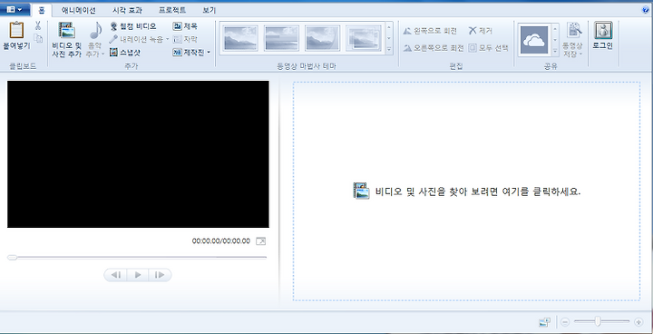Click the copy icon

[38, 38]
